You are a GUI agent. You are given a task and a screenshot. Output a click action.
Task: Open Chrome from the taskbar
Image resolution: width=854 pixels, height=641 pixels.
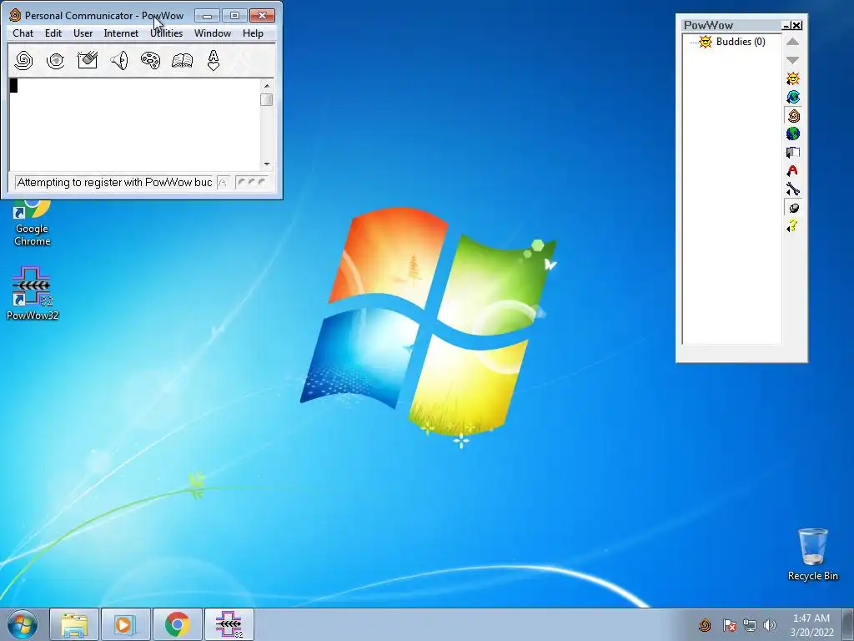178,624
